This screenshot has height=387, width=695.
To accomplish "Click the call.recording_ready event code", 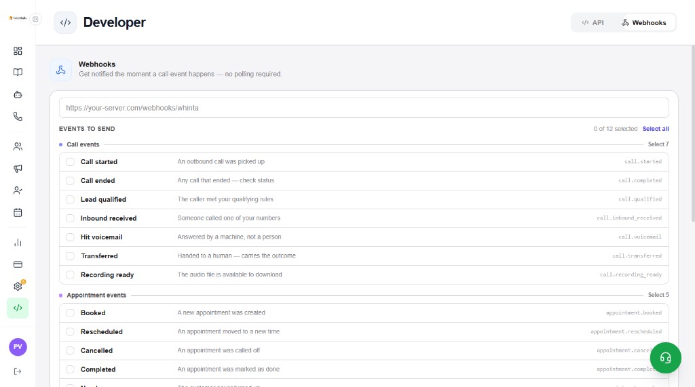I will (x=631, y=274).
